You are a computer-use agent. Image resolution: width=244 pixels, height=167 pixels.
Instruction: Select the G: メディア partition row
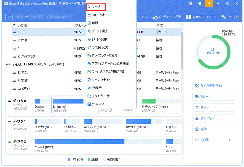click(x=97, y=89)
